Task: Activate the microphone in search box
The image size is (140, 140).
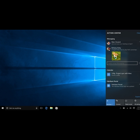Action: coord(36,108)
